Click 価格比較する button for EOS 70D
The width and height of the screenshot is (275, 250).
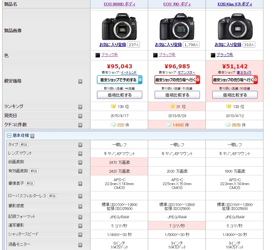177,95
